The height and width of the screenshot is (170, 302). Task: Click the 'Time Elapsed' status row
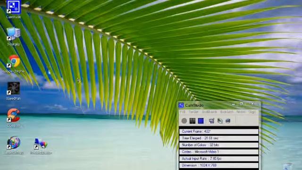tap(219, 138)
